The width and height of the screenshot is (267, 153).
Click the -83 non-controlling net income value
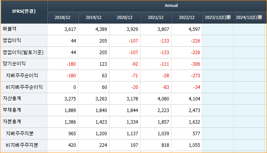166,87
